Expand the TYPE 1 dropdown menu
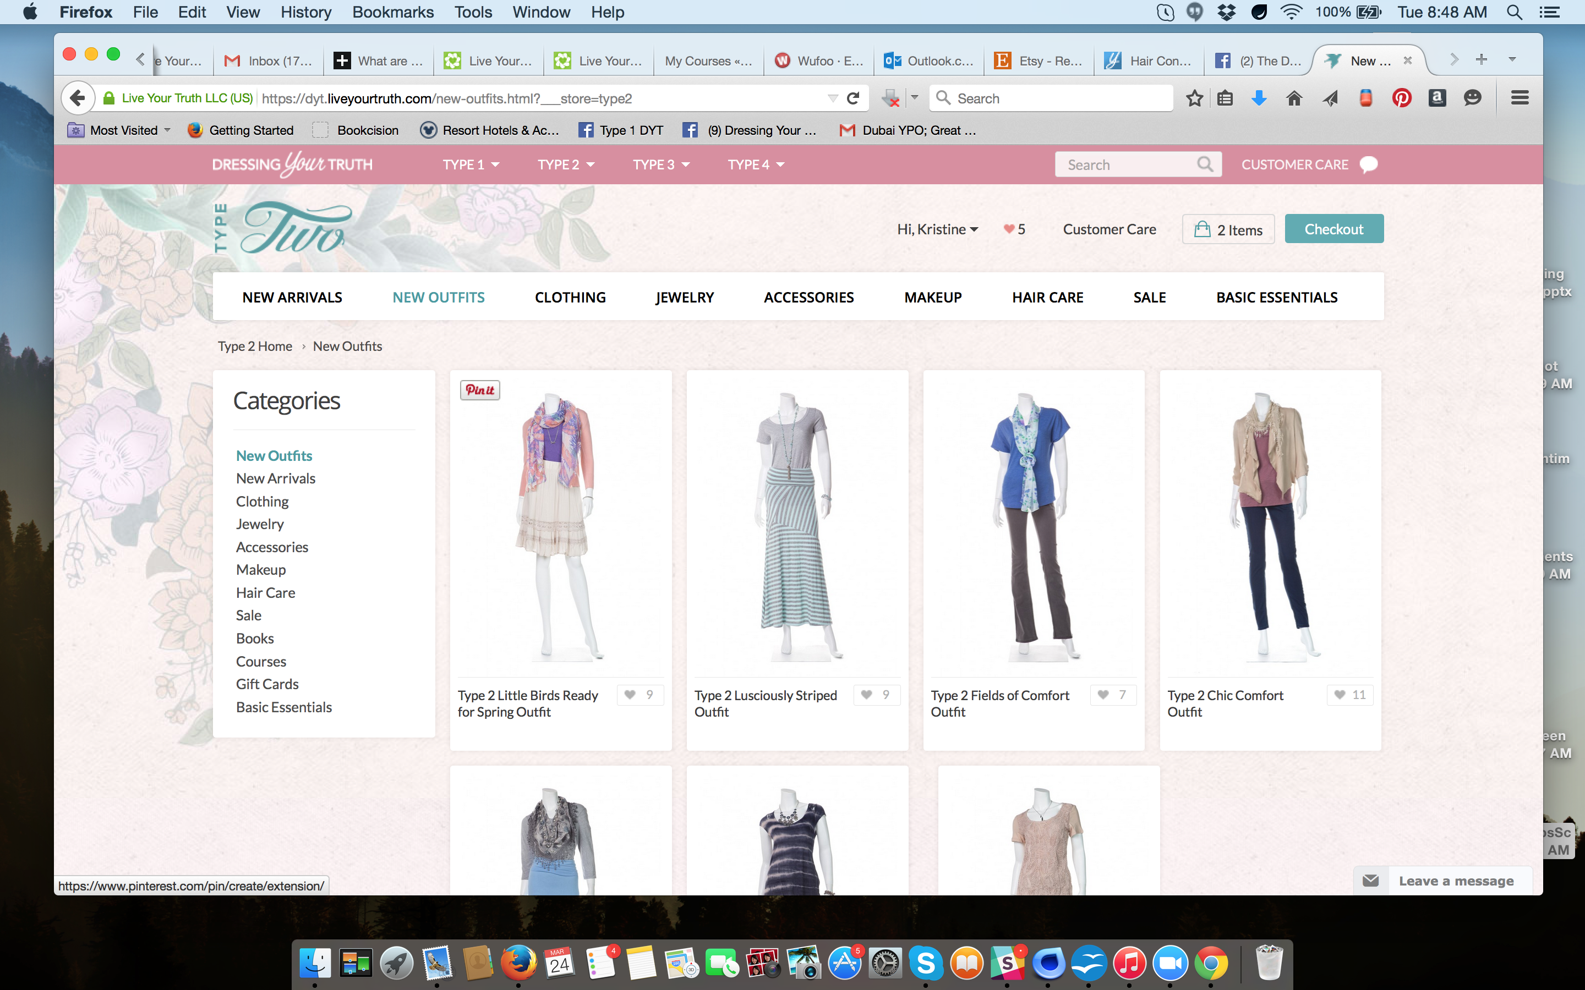The image size is (1585, 990). click(471, 164)
